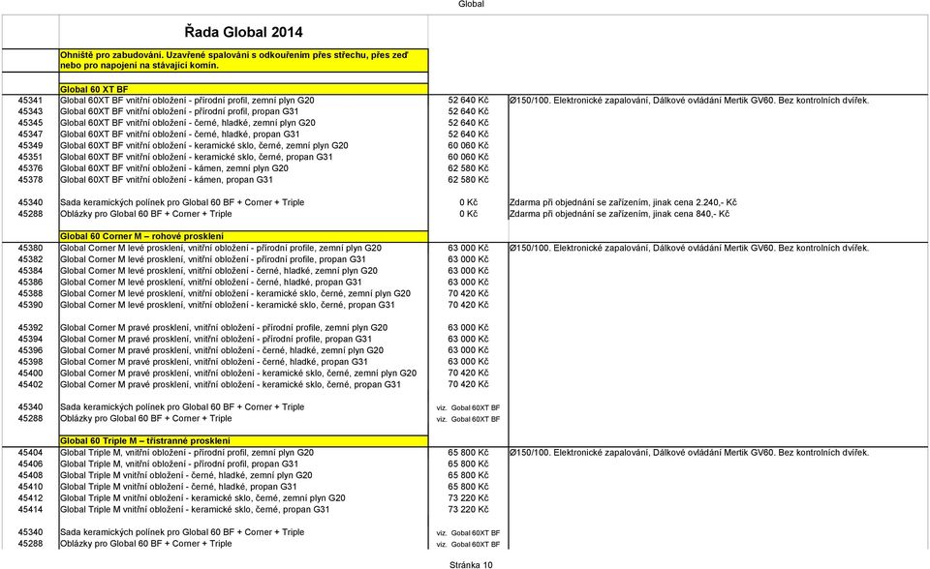Select product code 45394
The height and width of the screenshot is (569, 930).
(30, 339)
